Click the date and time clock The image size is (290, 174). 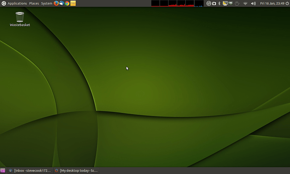click(272, 3)
